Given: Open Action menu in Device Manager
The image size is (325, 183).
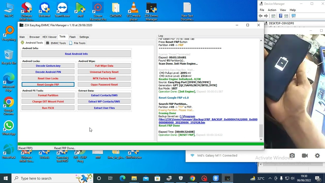Looking at the screenshot, I should tap(272, 10).
